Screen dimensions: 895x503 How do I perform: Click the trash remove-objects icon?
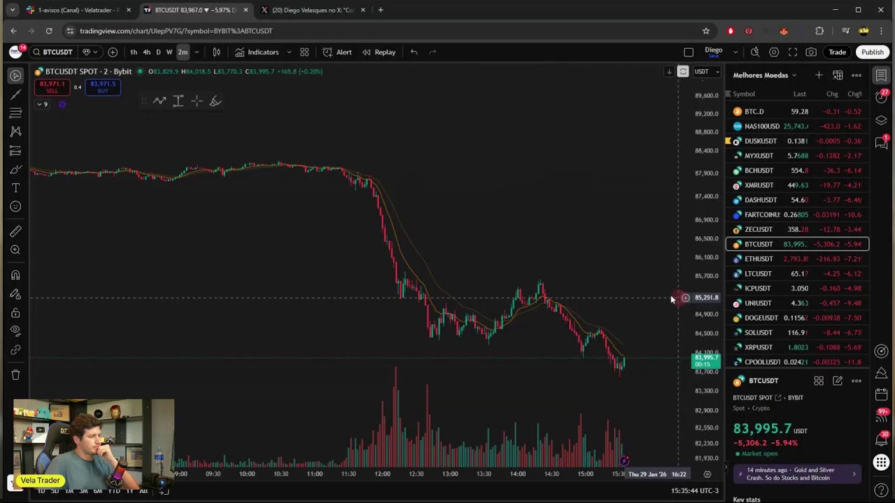pyautogui.click(x=15, y=375)
